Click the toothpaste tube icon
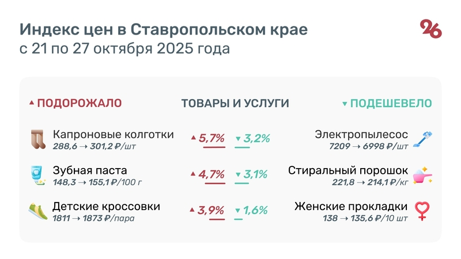The image size is (461, 259). 37,176
